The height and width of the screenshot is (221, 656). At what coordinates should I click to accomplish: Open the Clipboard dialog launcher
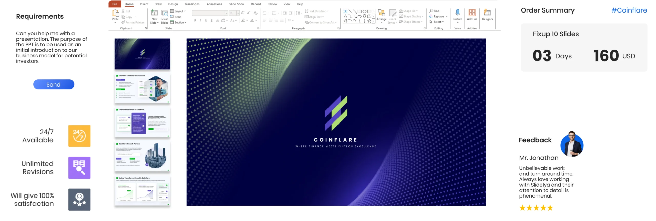[x=146, y=28]
